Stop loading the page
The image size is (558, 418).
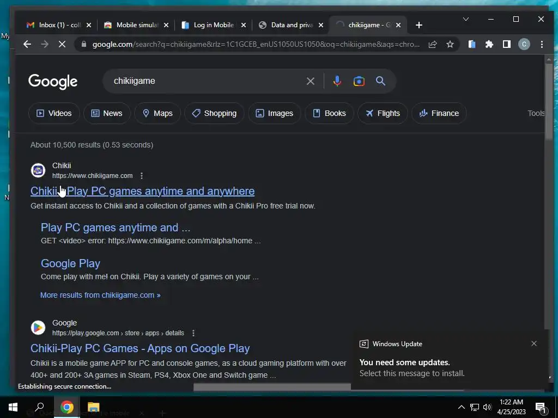coord(62,45)
